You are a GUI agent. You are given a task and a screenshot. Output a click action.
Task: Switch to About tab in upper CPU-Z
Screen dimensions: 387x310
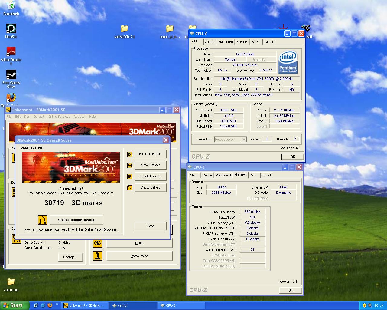(268, 42)
